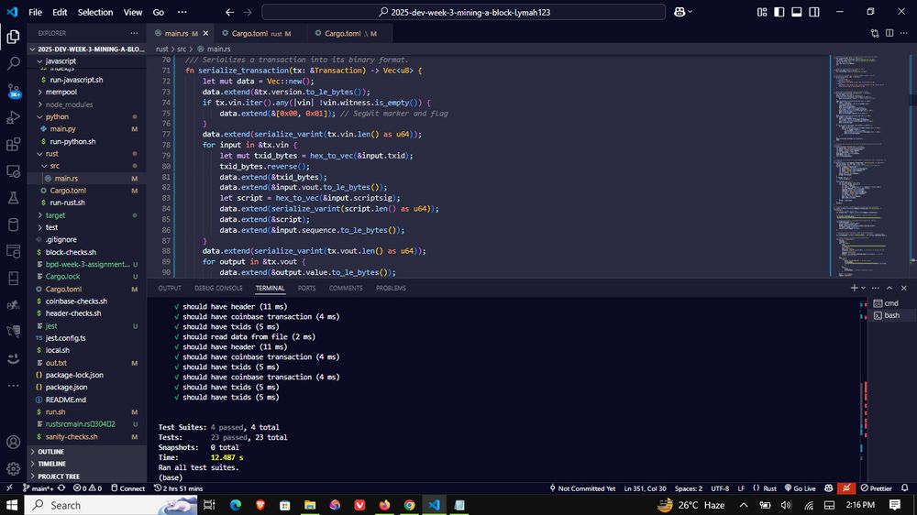This screenshot has height=515, width=917.
Task: Open the Testing flask view
Action: [x=13, y=198]
